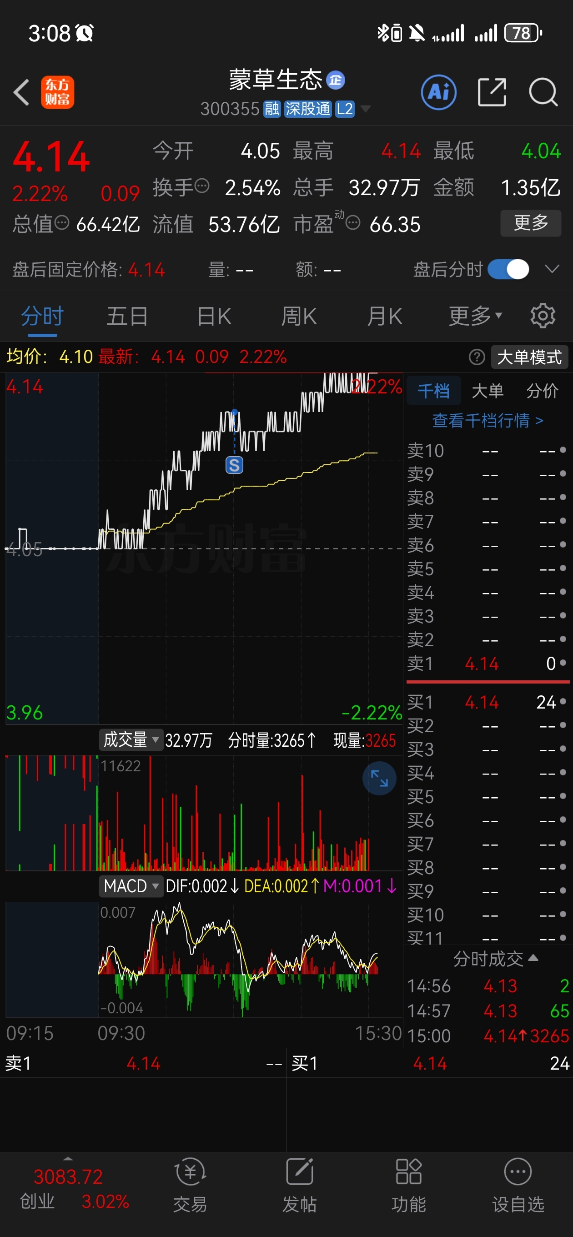Go back with the left arrow
This screenshot has height=1237, width=573.
22,92
